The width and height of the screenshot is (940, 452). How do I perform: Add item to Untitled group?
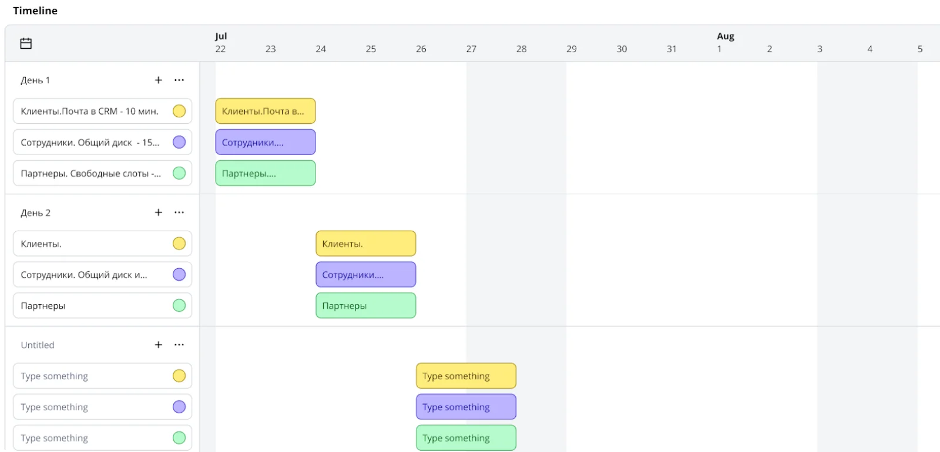pyautogui.click(x=158, y=345)
